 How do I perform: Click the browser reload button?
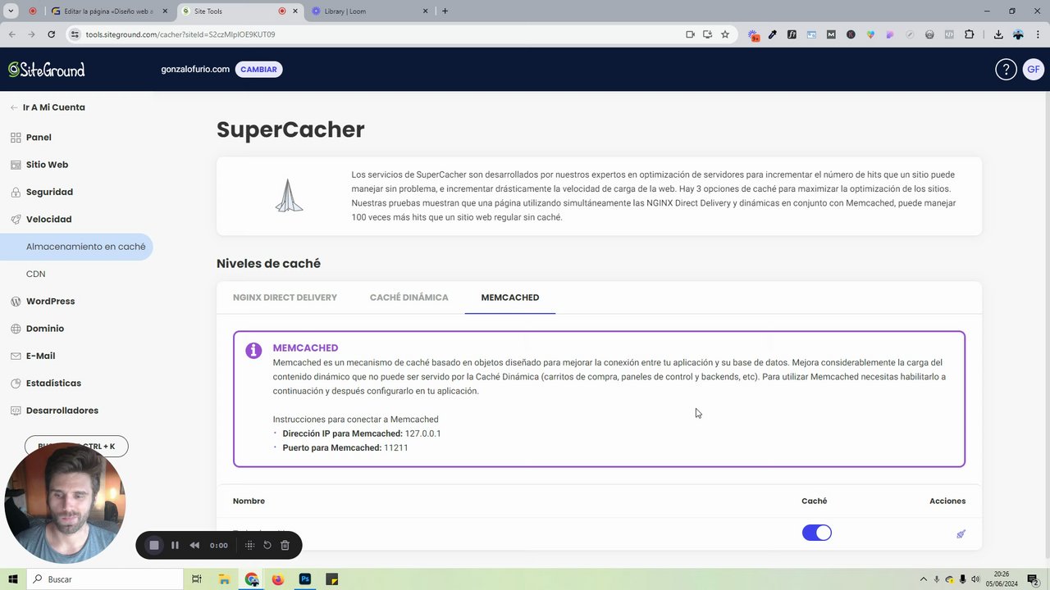pos(51,34)
